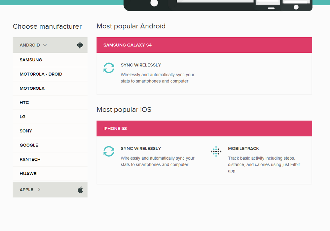Choose Google from the list
Viewport: 330px width, 231px height.
click(50, 145)
